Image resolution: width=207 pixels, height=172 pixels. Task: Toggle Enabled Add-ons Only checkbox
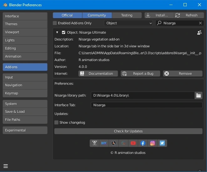click(x=55, y=23)
